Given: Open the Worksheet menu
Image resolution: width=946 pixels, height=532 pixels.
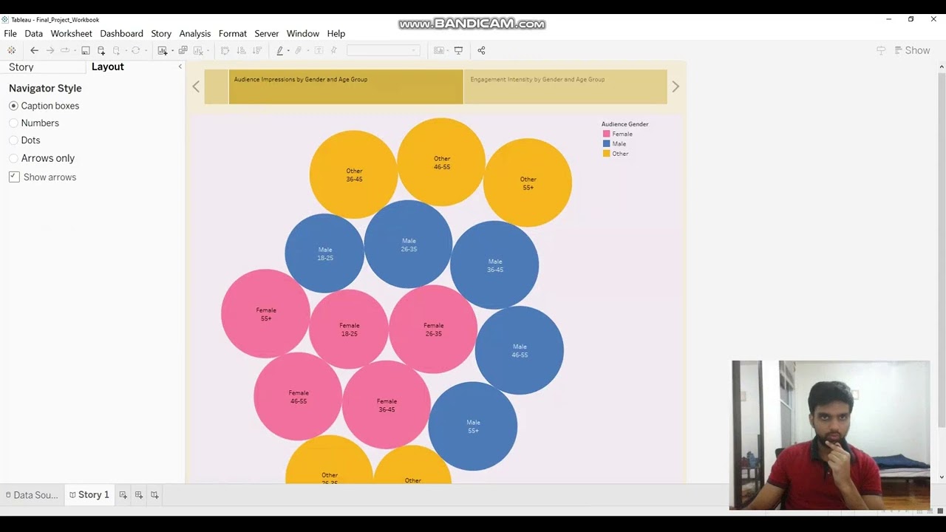Looking at the screenshot, I should tap(71, 33).
